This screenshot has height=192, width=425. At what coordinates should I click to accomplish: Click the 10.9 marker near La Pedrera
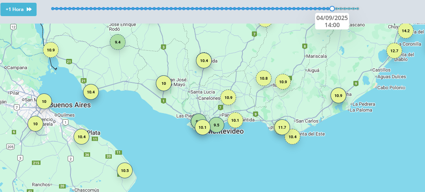click(x=338, y=95)
